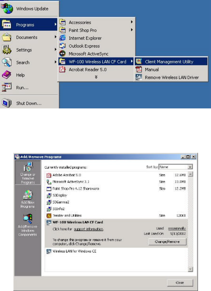Expand Paint Shop Pro submenu arrow
The height and width of the screenshot is (291, 211).
pyautogui.click(x=132, y=30)
